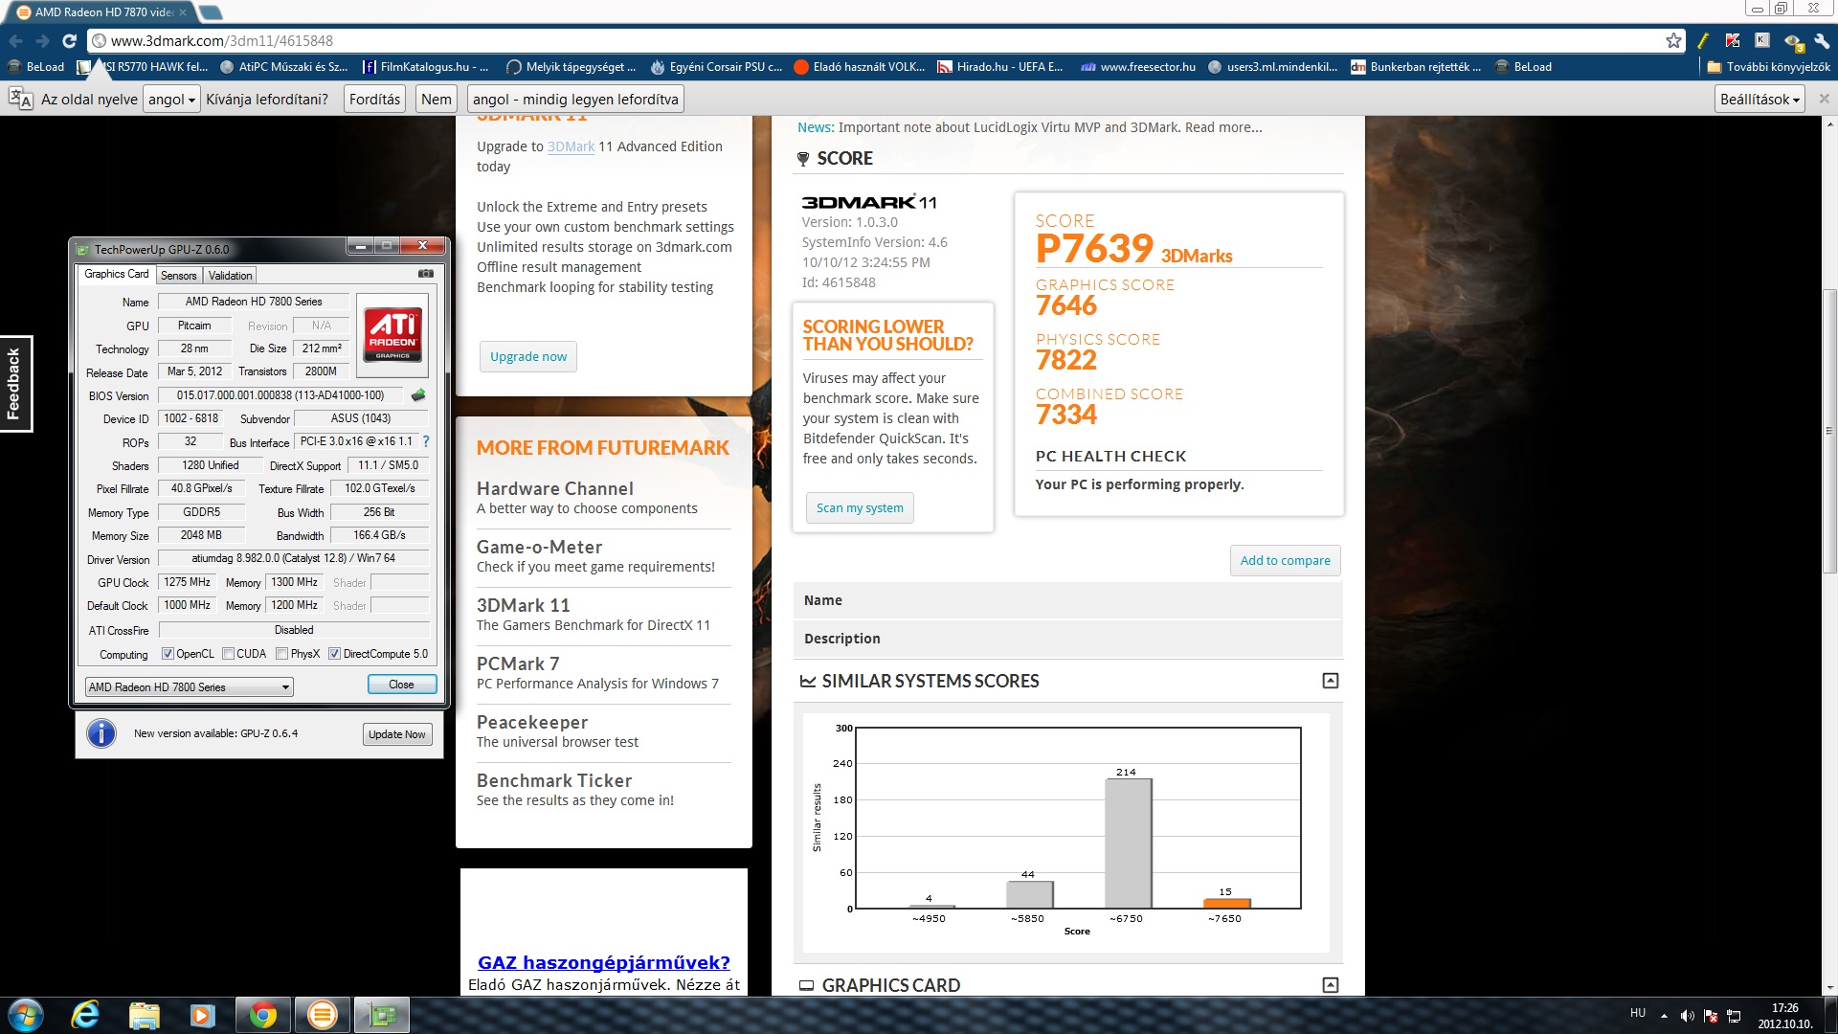Image resolution: width=1838 pixels, height=1034 pixels.
Task: Toggle PhysX checkbox in GPU-Z
Action: click(281, 654)
